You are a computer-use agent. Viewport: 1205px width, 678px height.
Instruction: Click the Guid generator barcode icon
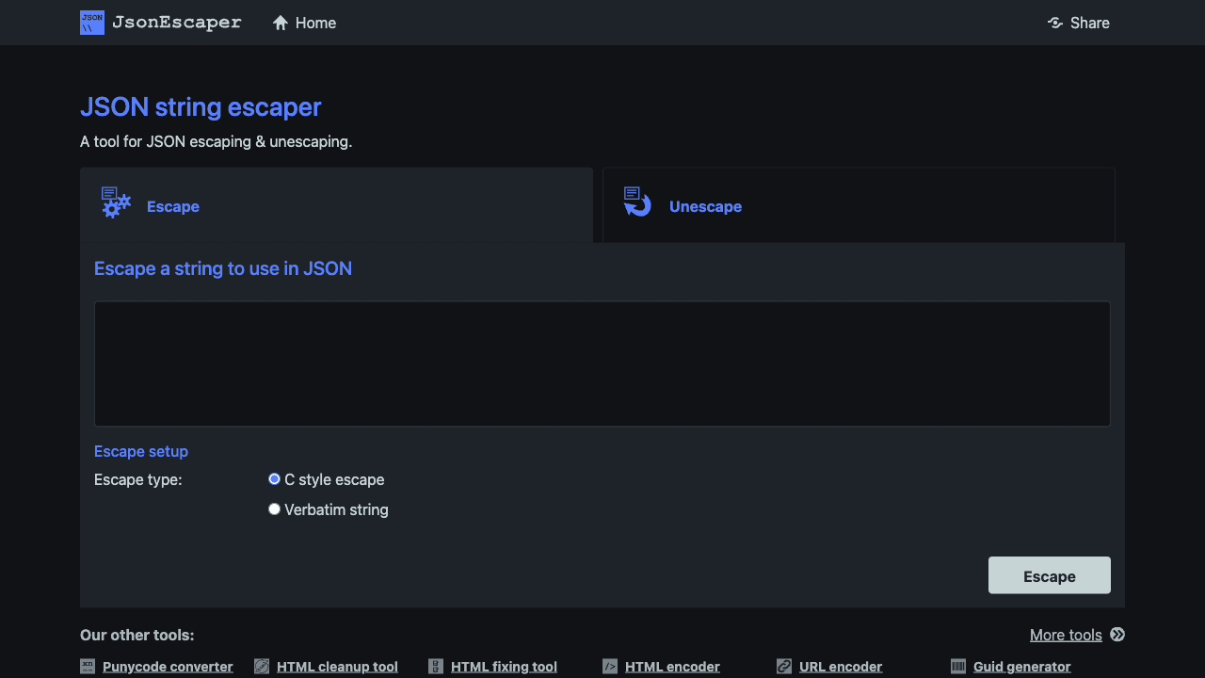click(958, 666)
